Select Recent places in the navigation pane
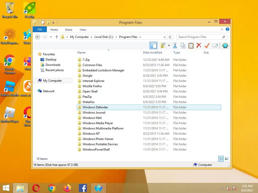Screen dimensions: 258x193 [55, 70]
